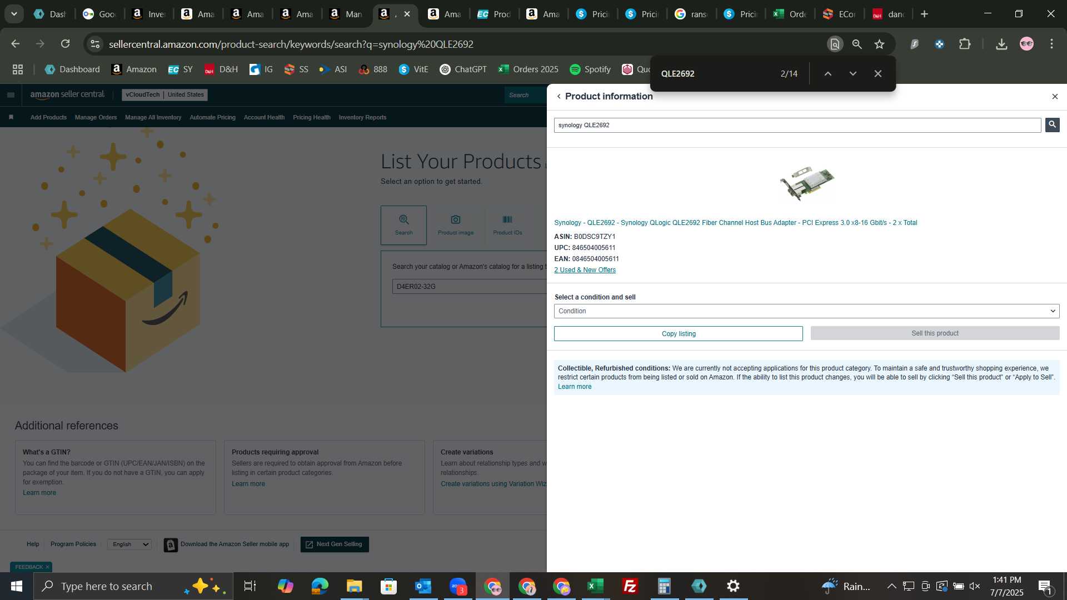Select the Search option tile
Screen dimensions: 1067x600
coord(403,225)
